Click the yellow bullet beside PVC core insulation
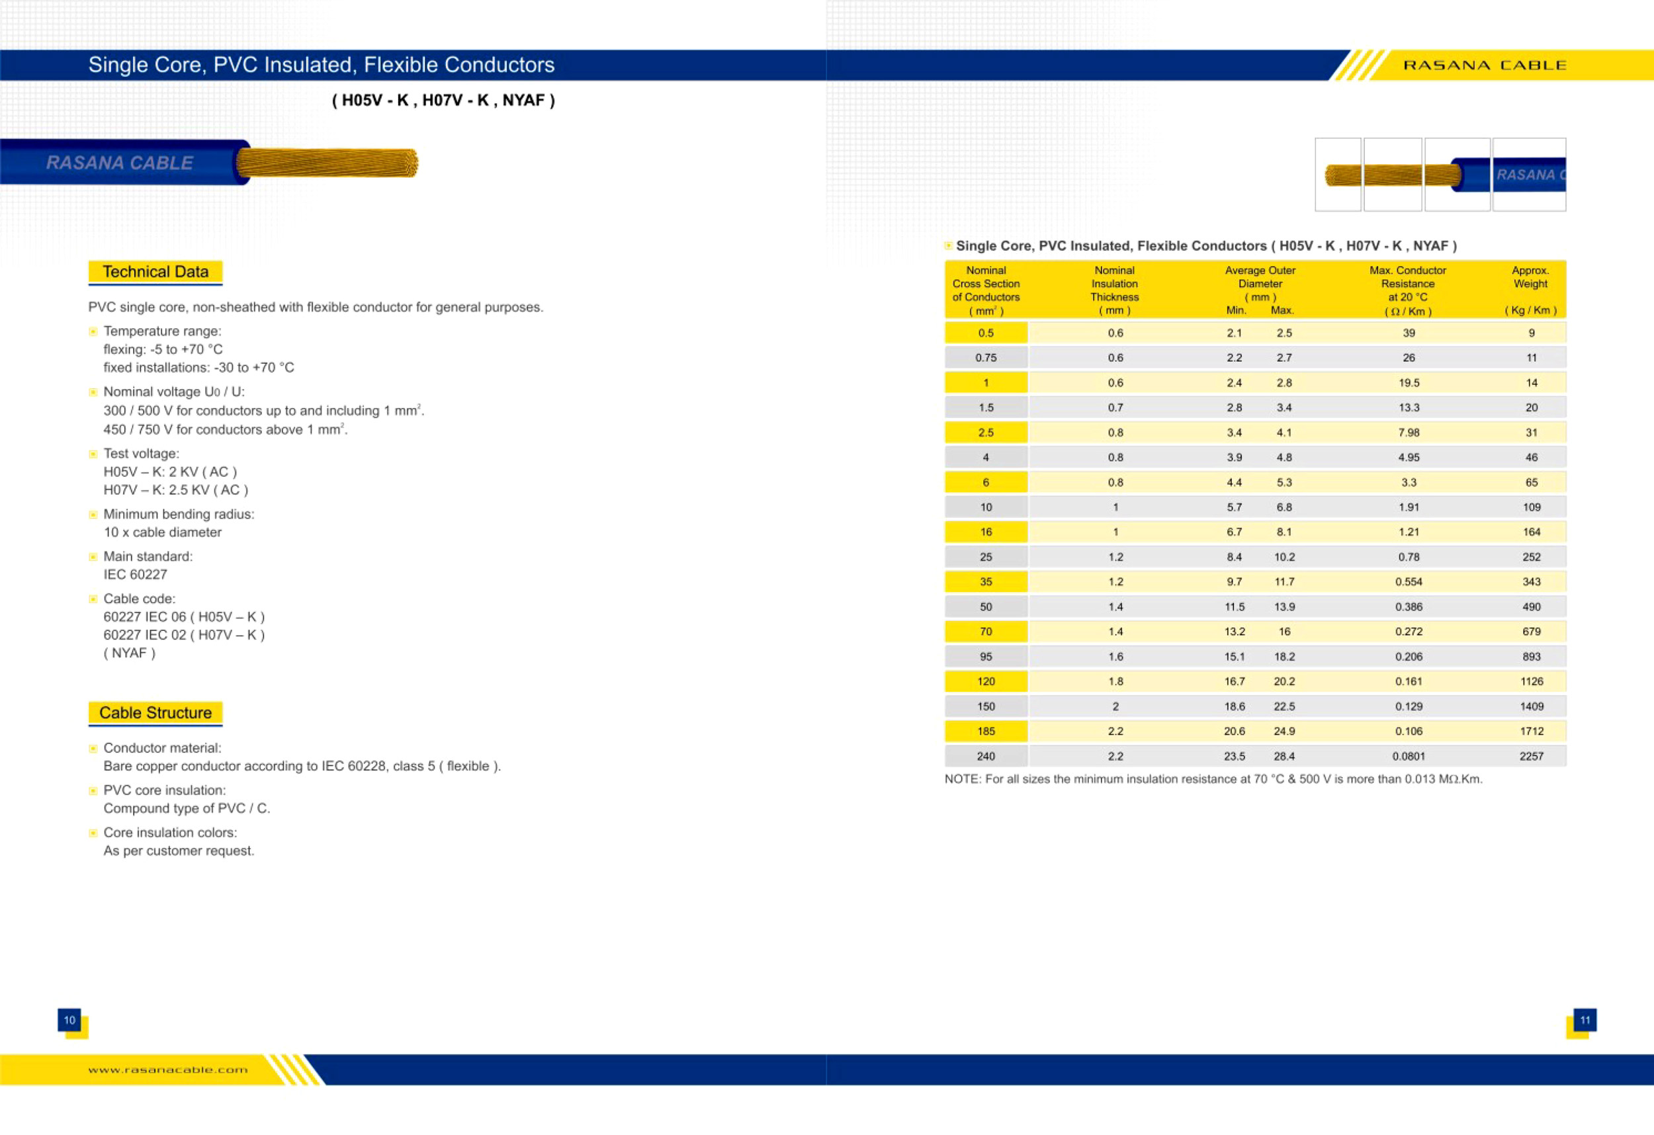 click(x=93, y=790)
